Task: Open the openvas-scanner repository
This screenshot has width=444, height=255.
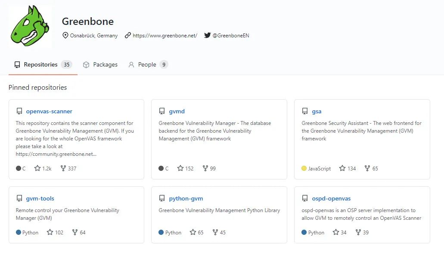Action: pos(49,111)
